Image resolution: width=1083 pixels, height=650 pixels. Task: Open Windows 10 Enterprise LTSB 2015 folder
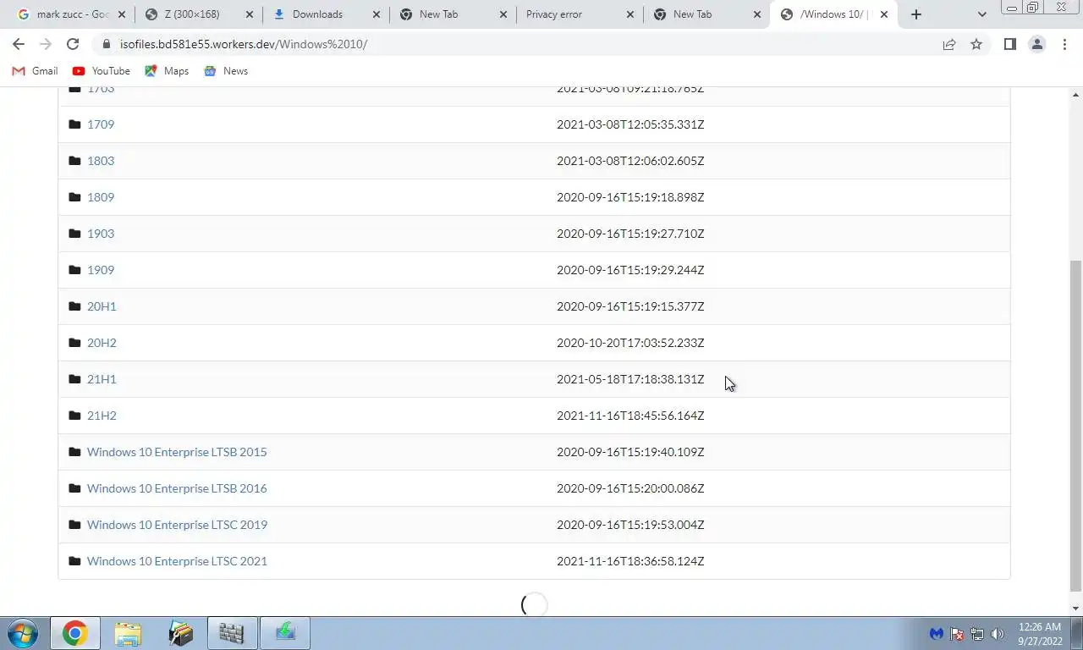[177, 452]
